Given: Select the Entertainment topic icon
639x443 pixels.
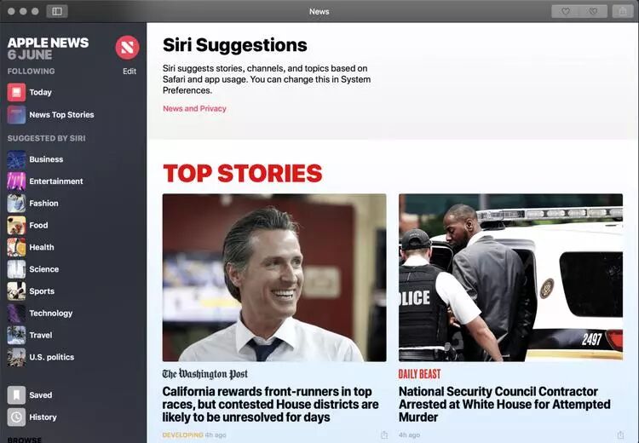Looking at the screenshot, I should pos(16,181).
